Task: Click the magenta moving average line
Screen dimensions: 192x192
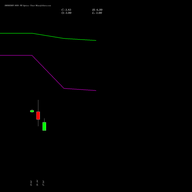Action: tap(48, 72)
